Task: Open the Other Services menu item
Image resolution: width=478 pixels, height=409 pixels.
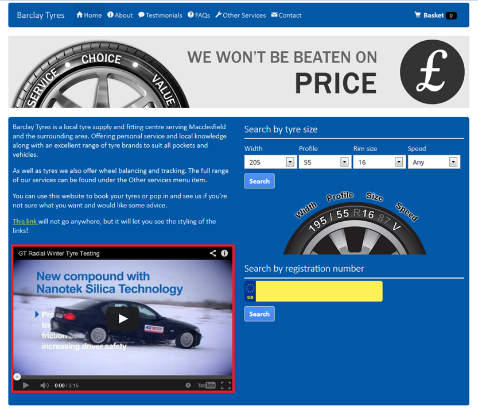Action: [x=240, y=16]
